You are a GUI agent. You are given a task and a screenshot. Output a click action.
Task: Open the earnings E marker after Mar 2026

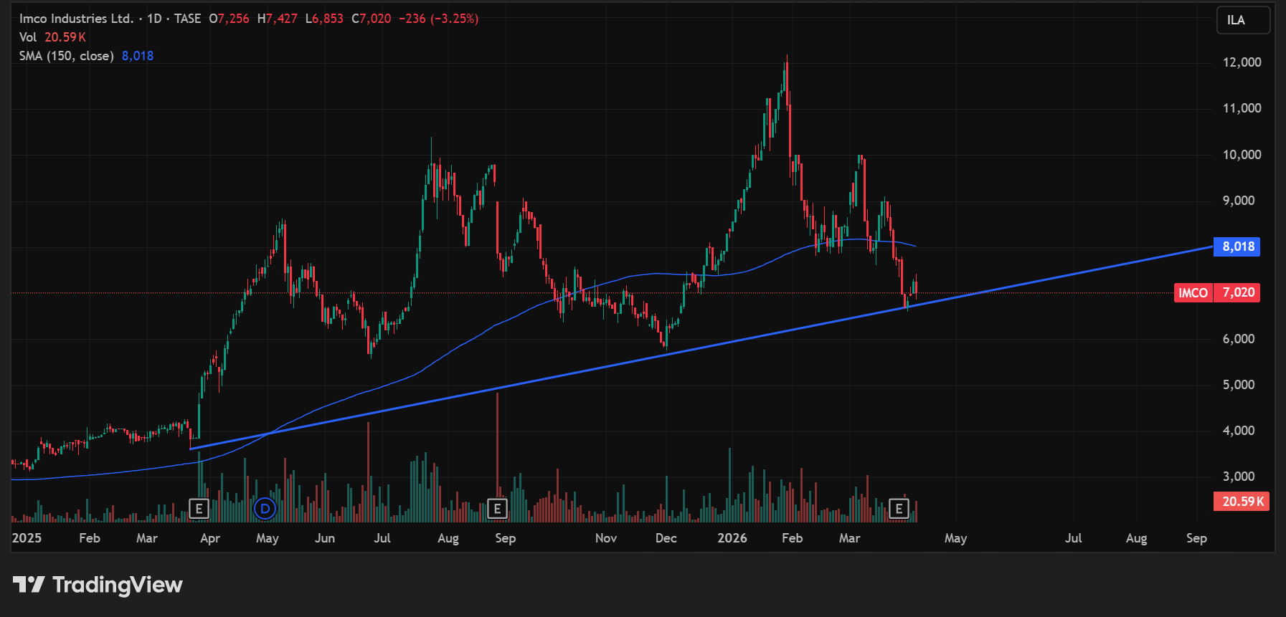coord(899,509)
